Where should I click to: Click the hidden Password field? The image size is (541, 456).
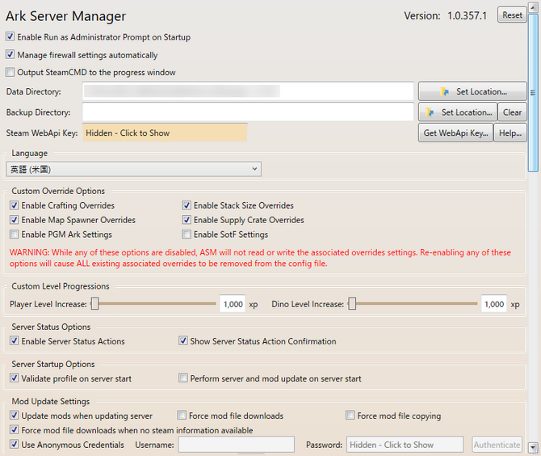[x=405, y=444]
